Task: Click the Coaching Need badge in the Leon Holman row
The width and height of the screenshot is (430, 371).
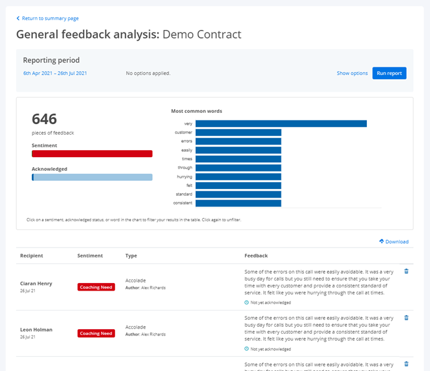Action: [96, 334]
